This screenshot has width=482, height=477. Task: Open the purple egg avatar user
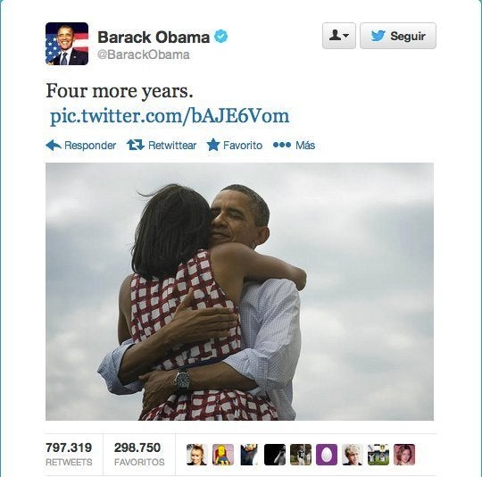coord(327,455)
